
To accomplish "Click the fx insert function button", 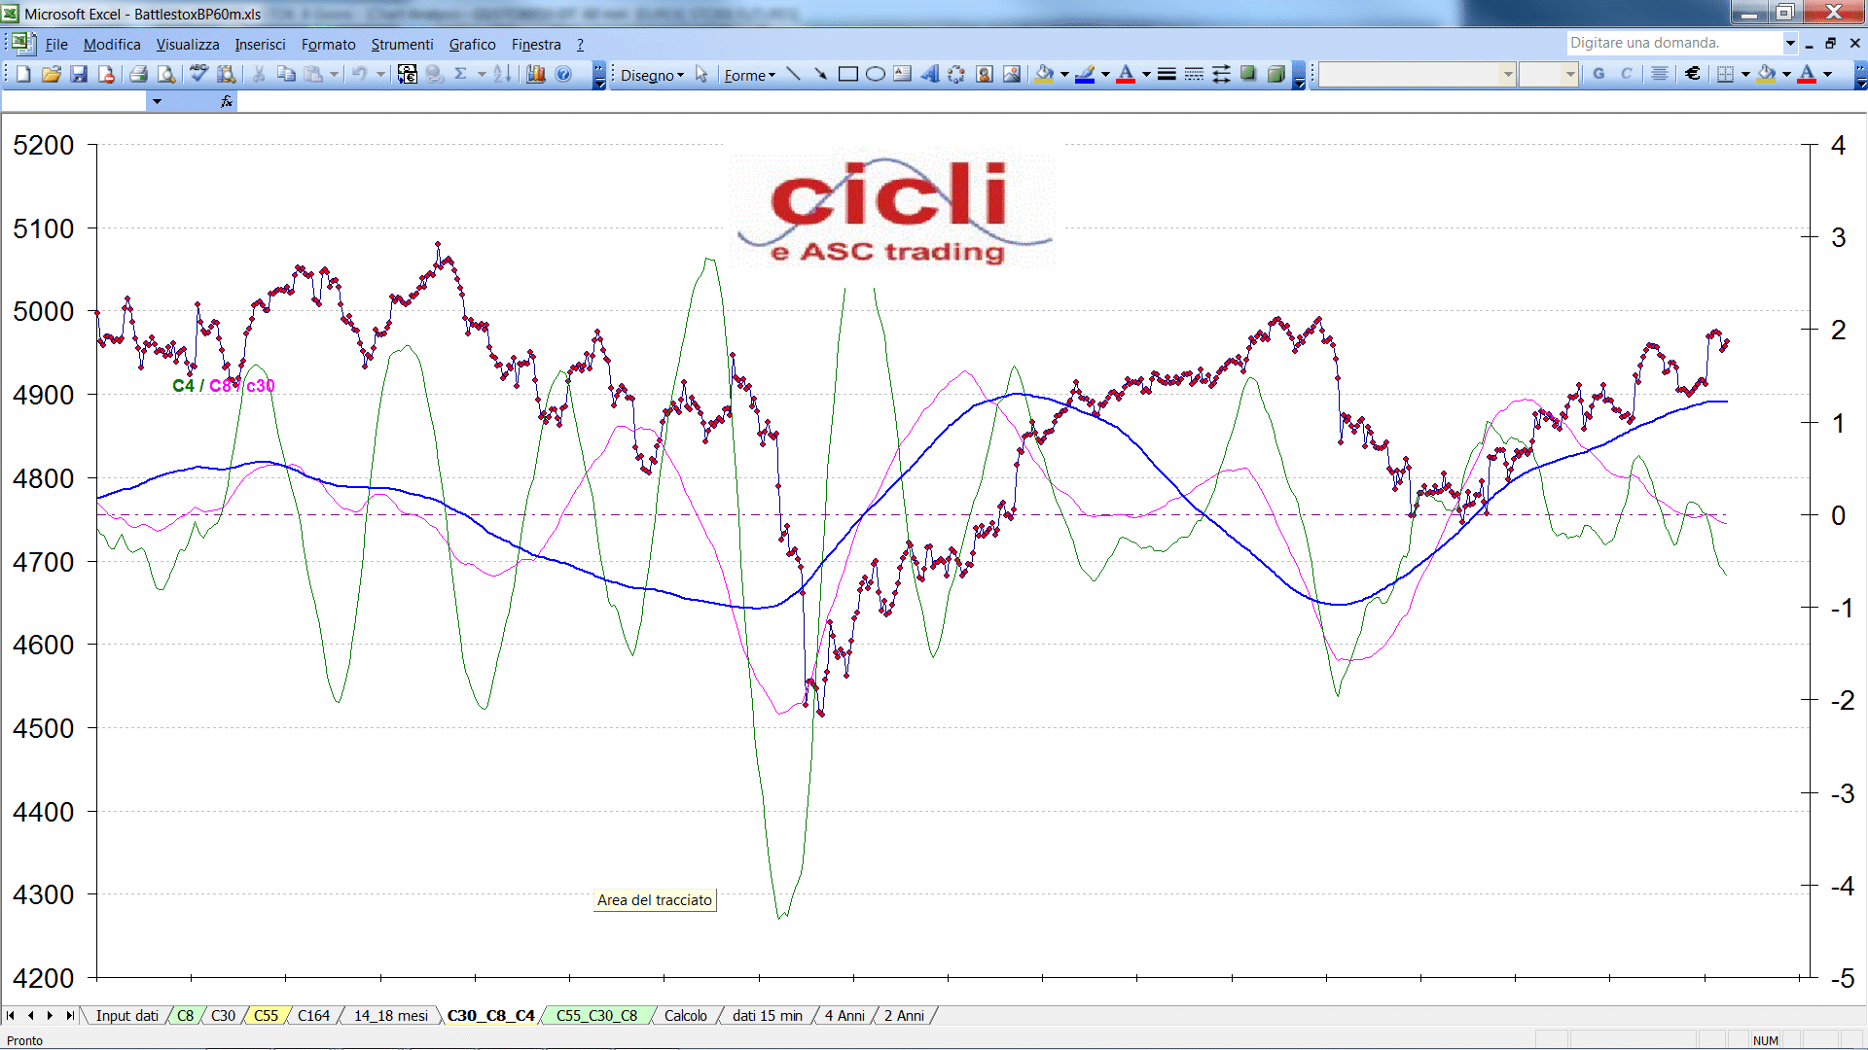I will click(x=227, y=101).
